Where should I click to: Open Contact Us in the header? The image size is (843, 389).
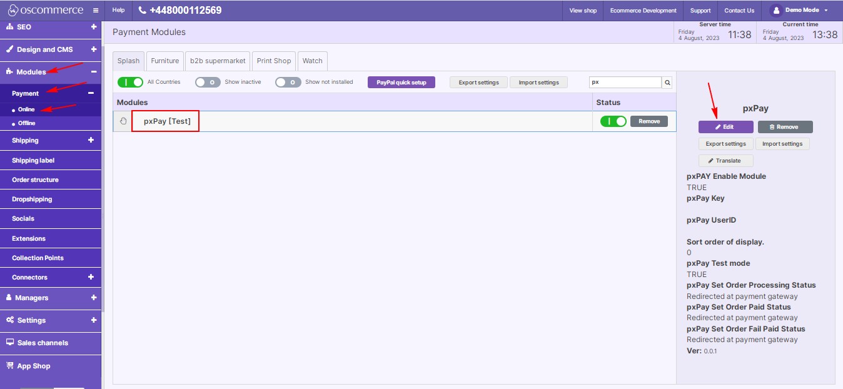739,11
